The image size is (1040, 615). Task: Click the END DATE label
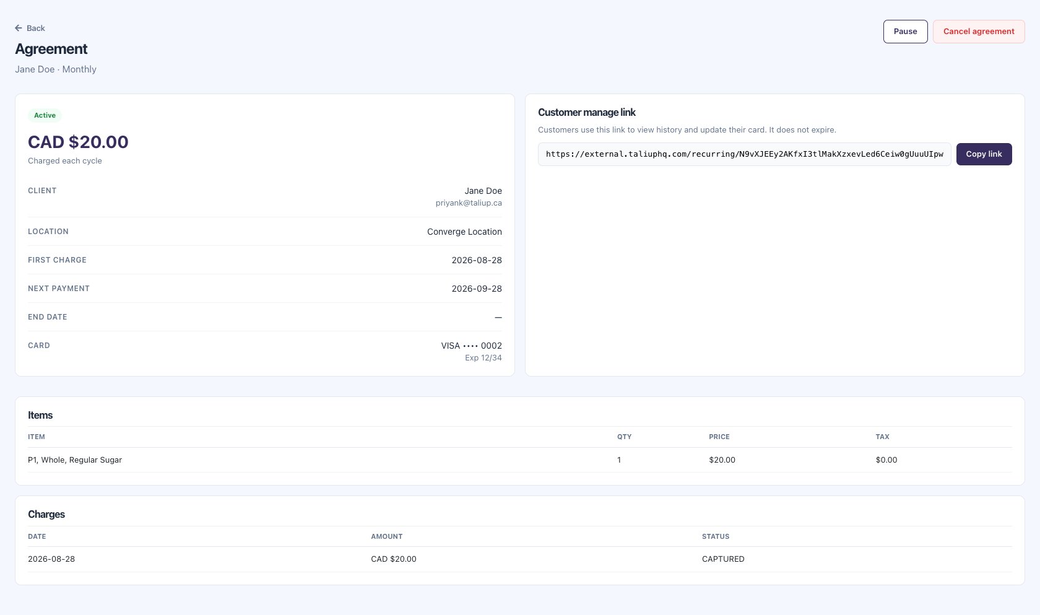48,317
